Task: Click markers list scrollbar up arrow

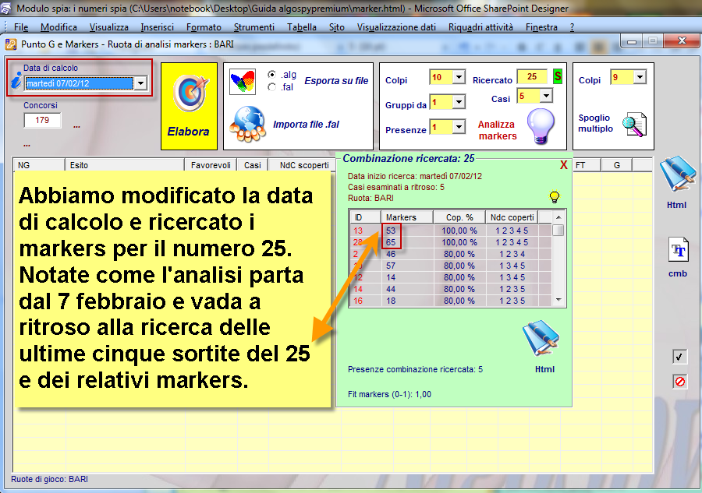Action: [558, 217]
